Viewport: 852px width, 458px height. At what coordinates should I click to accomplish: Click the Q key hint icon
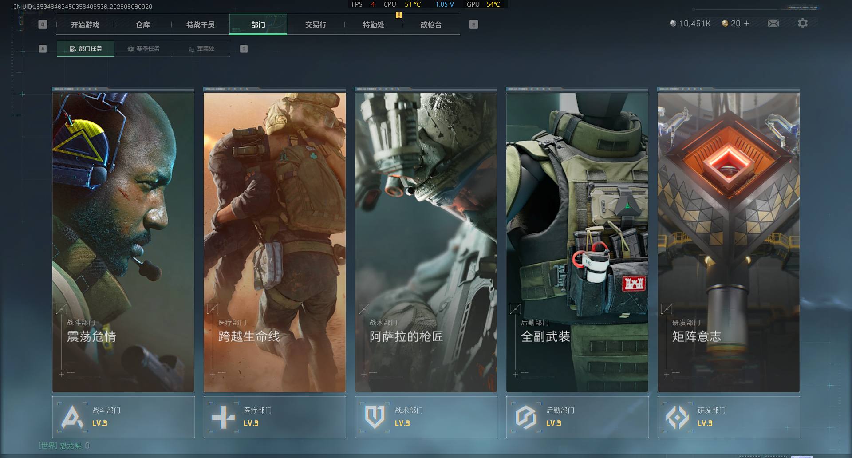click(x=43, y=24)
